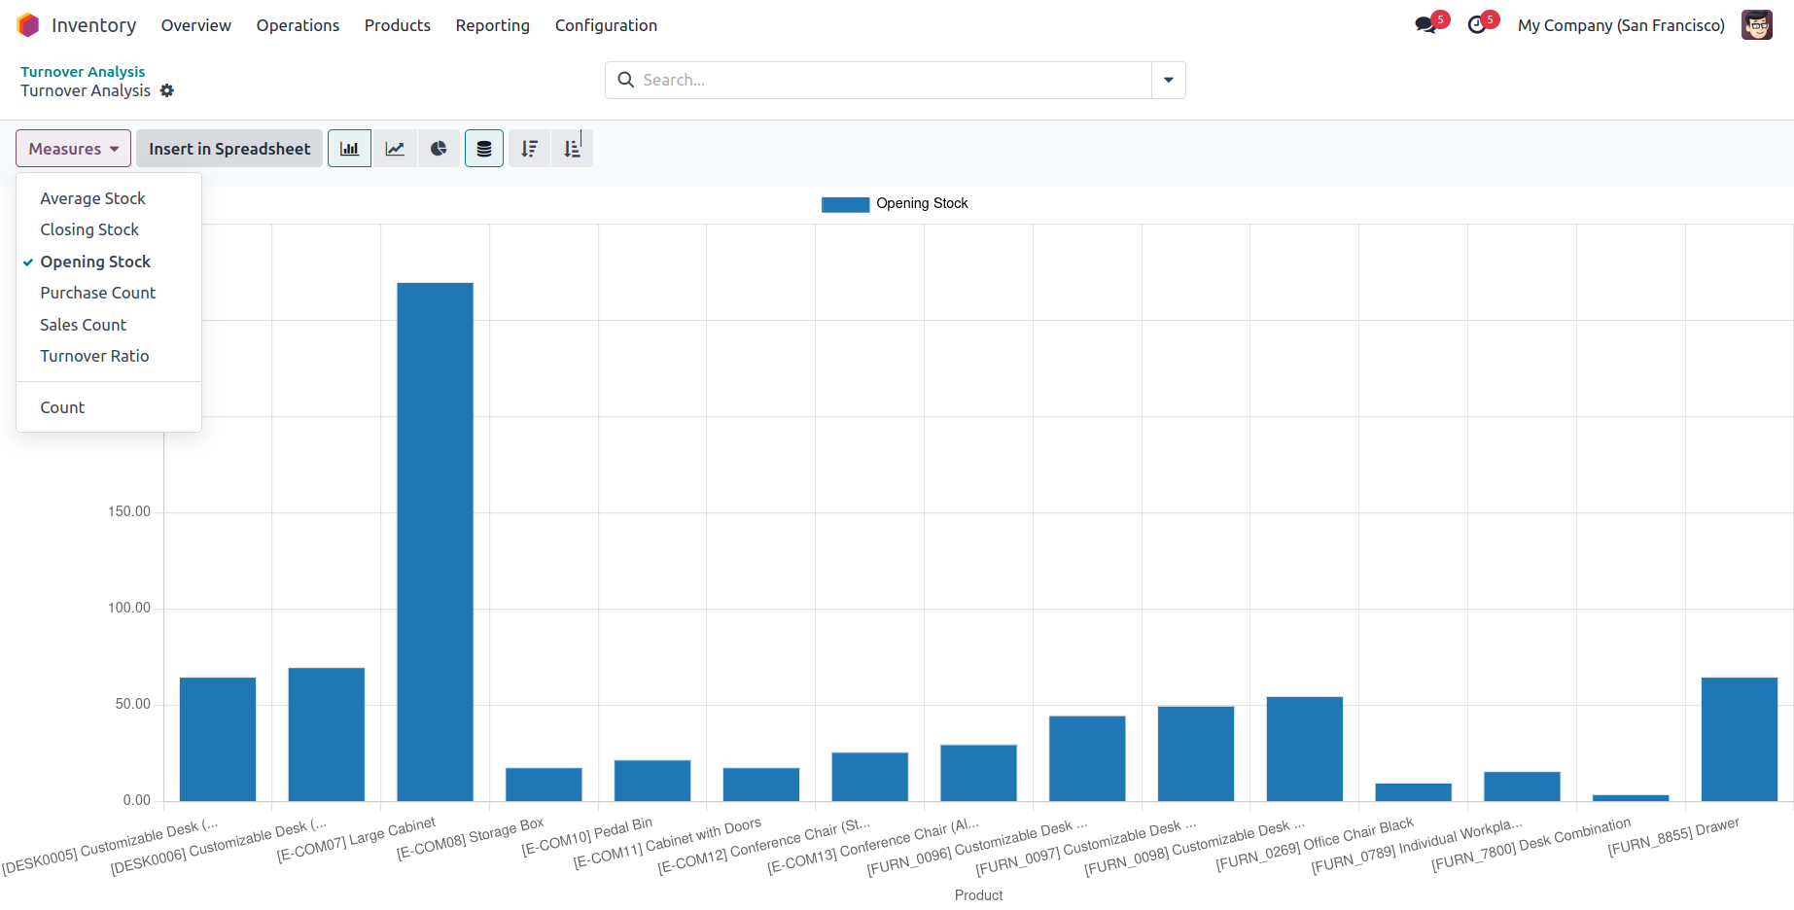
Task: Open the Reporting menu
Action: pos(492,25)
